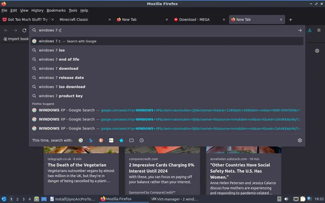Open the Downloads panel icon
The height and width of the screenshot is (203, 325).
tap(310, 30)
